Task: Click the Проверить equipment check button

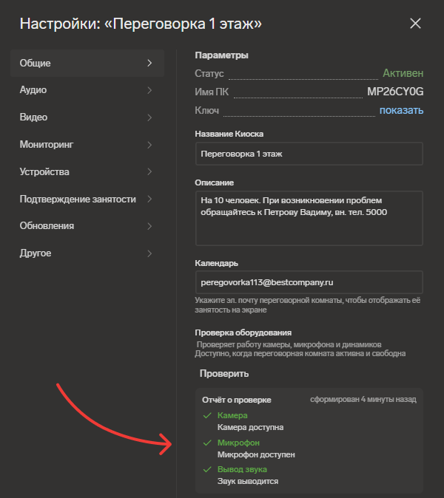Action: (224, 374)
